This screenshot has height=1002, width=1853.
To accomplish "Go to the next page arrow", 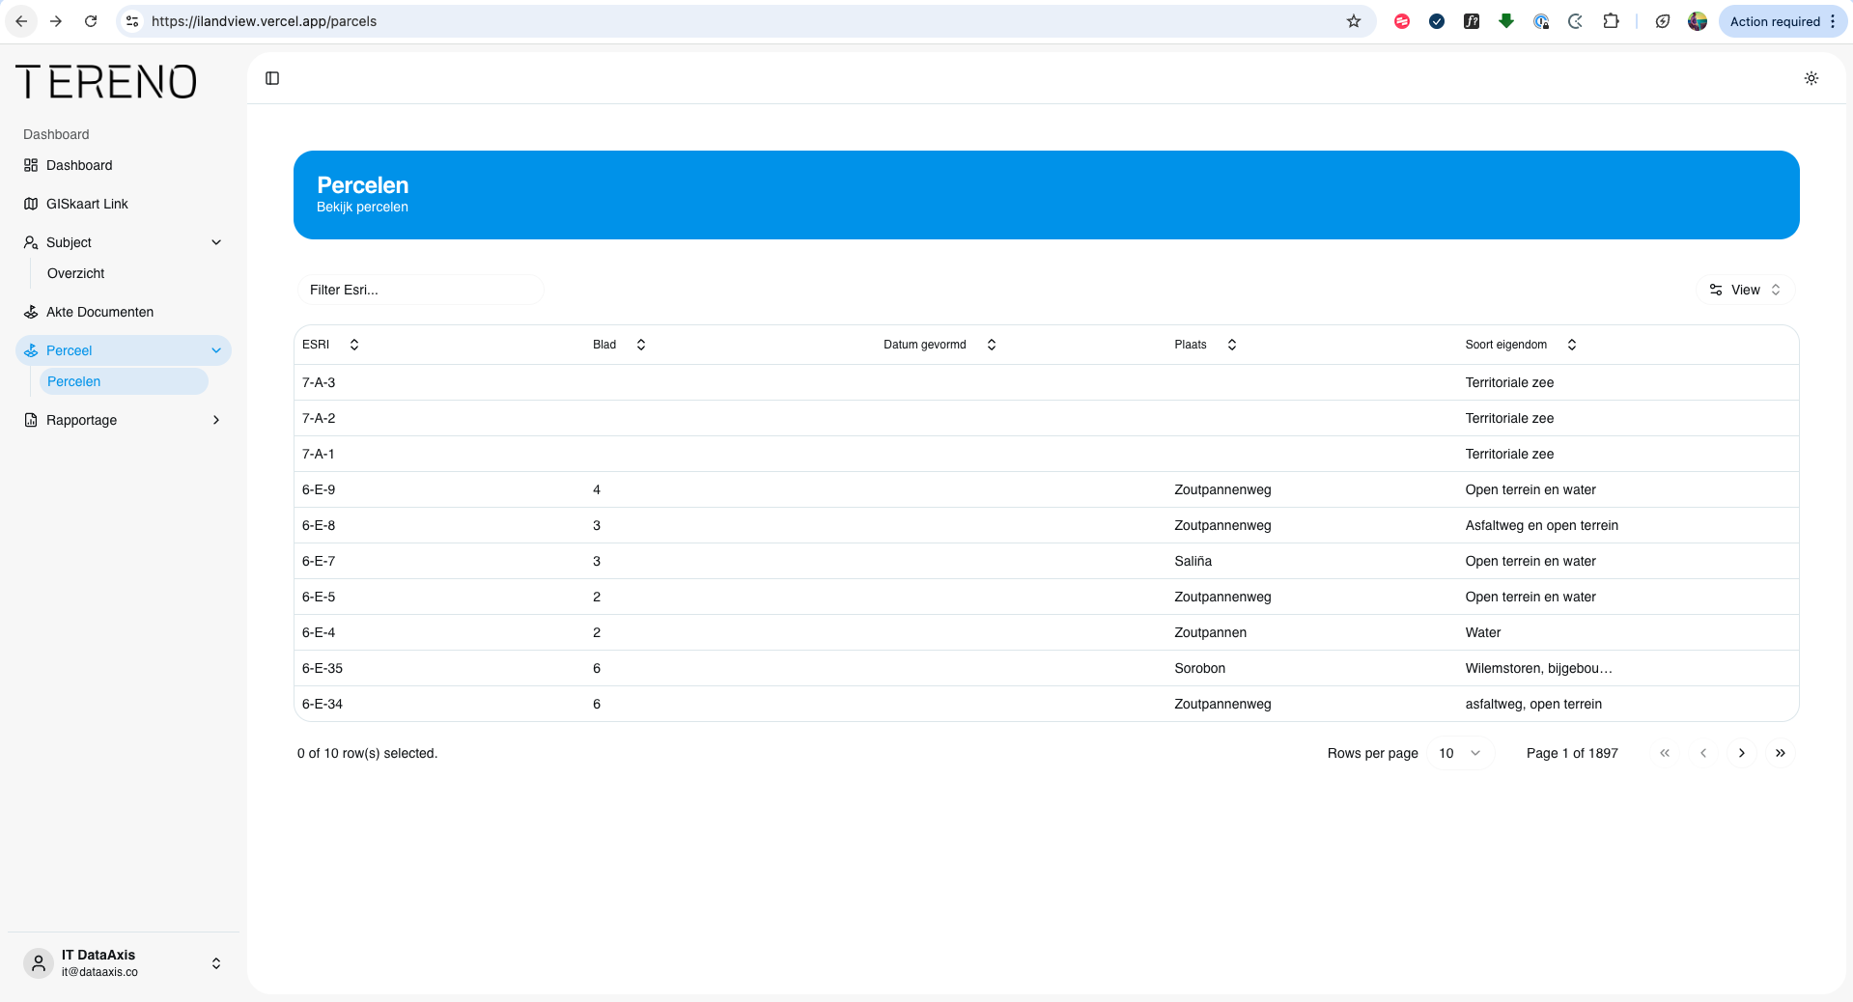I will tap(1742, 753).
